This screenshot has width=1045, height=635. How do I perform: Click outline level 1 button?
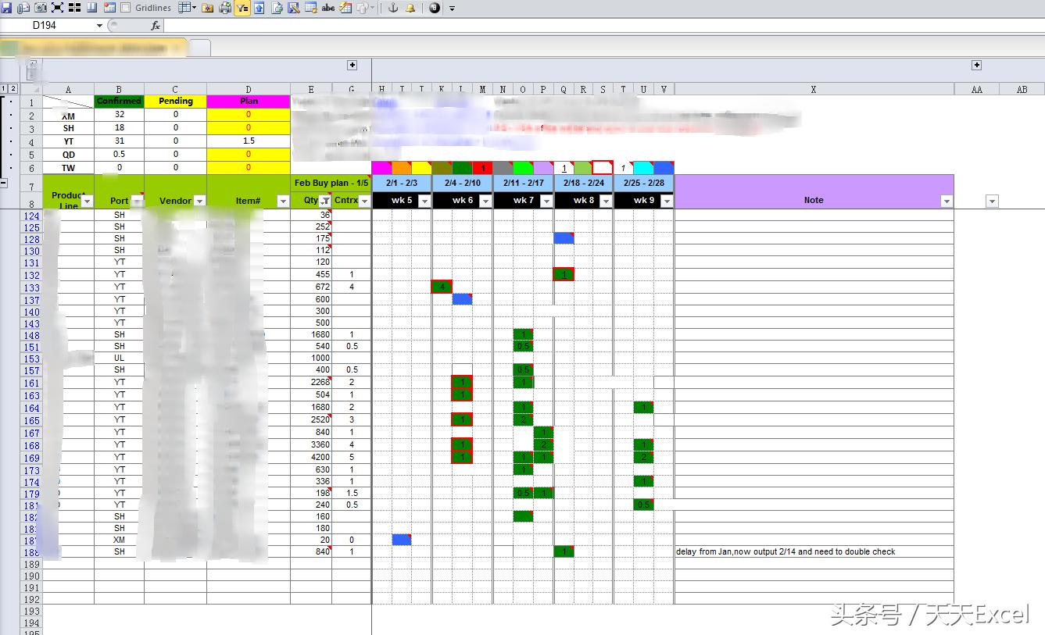click(x=4, y=89)
